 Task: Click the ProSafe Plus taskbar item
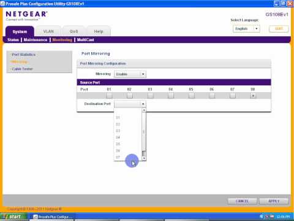coord(53,217)
